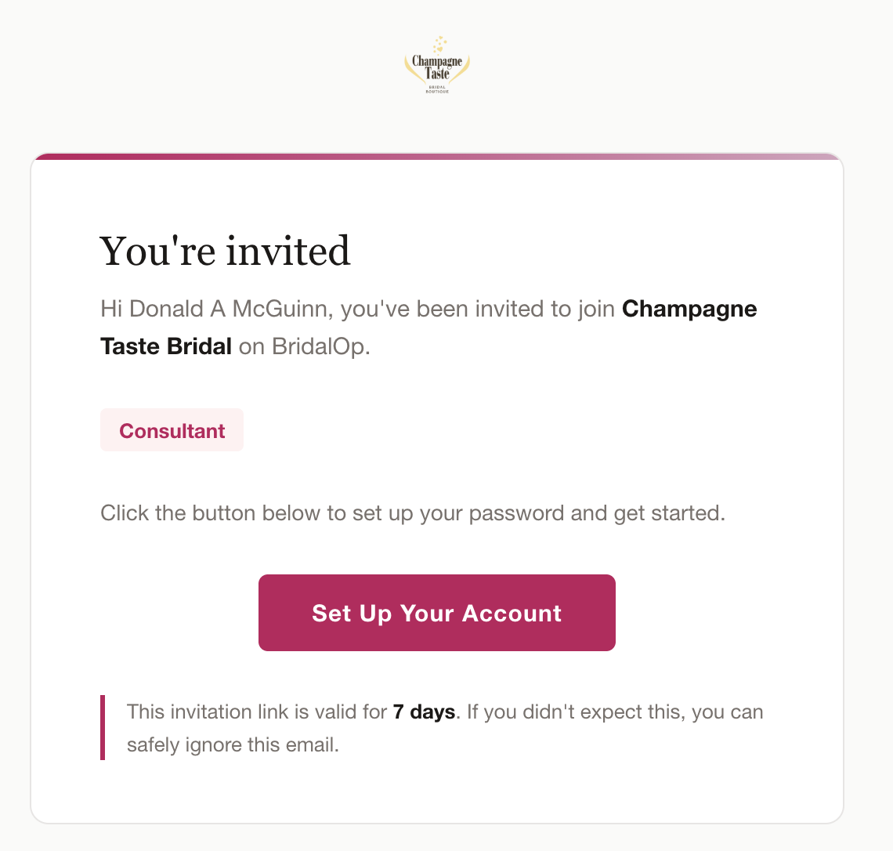Click the pink accent bar beside the notice
Viewport: 893px width, 851px height.
[x=103, y=728]
